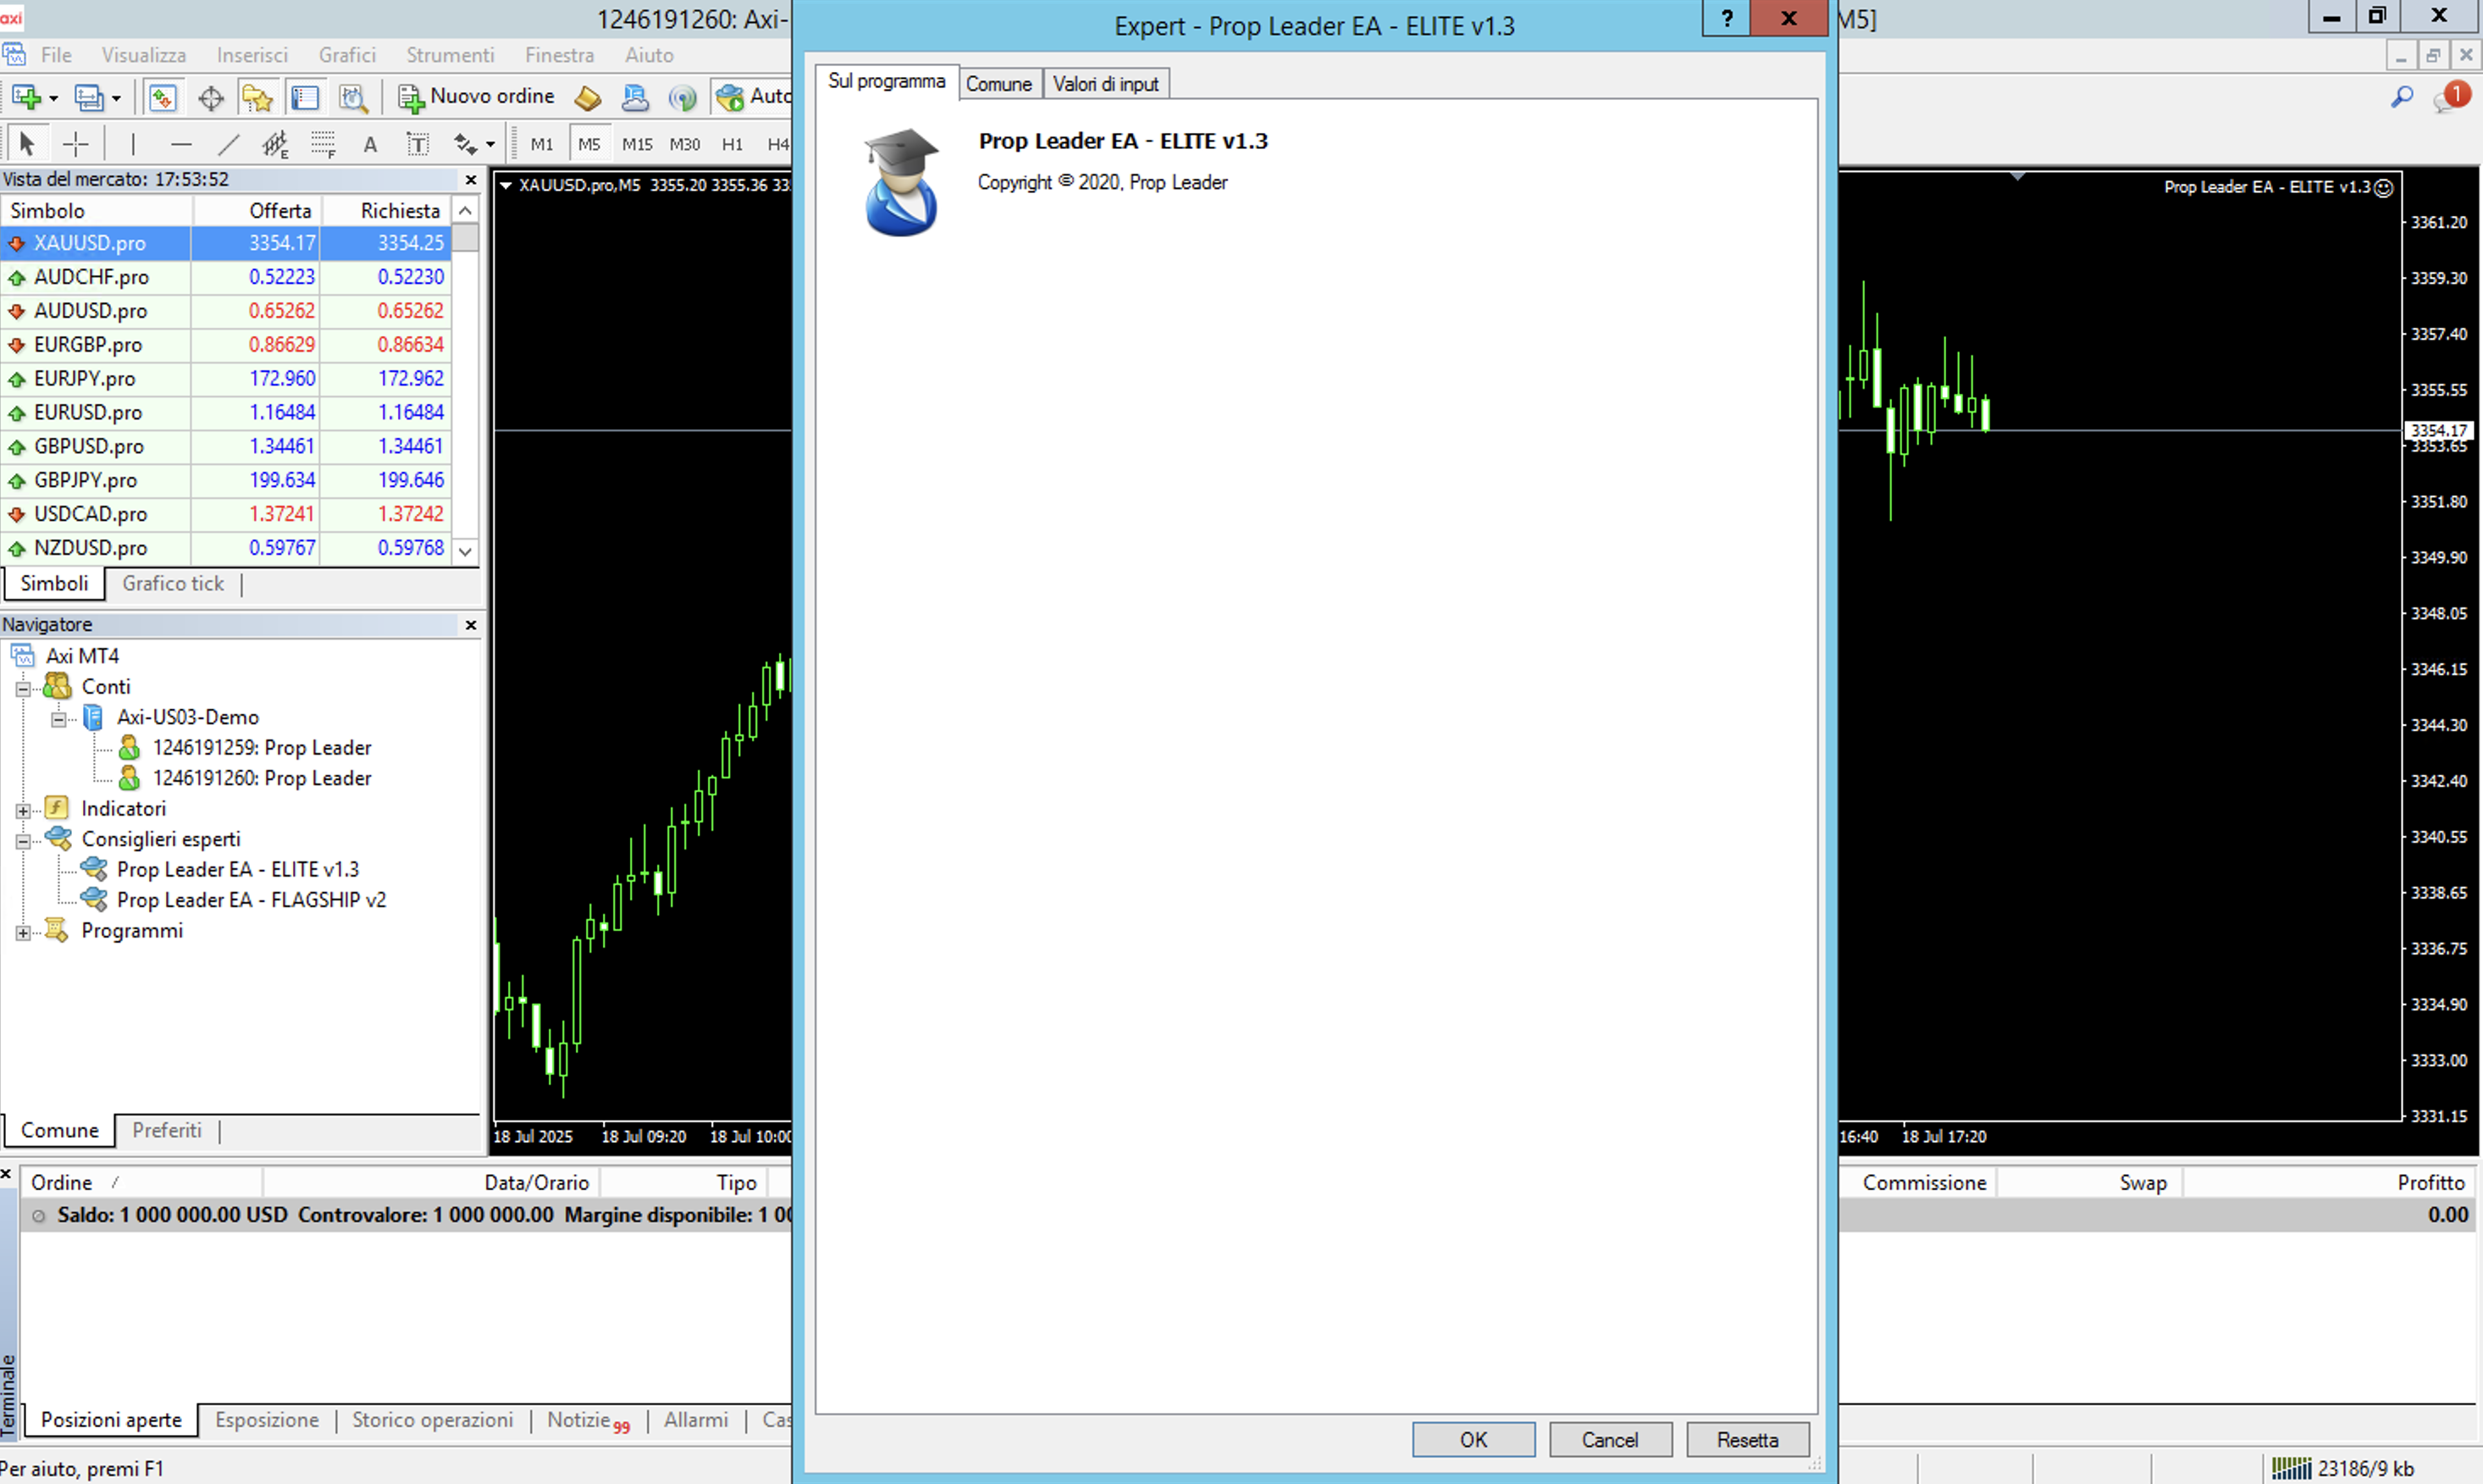This screenshot has height=1484, width=2483.
Task: Switch chart timeframe to H1
Action: click(732, 144)
